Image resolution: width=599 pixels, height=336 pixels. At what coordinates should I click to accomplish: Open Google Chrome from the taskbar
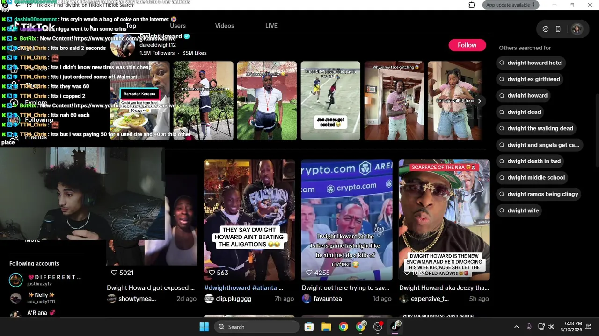(343, 327)
